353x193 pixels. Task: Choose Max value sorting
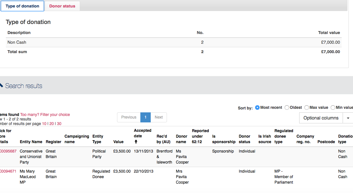coord(307,108)
